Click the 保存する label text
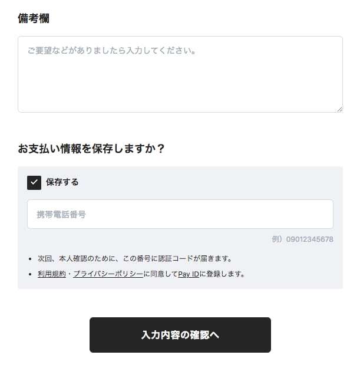The width and height of the screenshot is (360, 368). click(x=62, y=182)
